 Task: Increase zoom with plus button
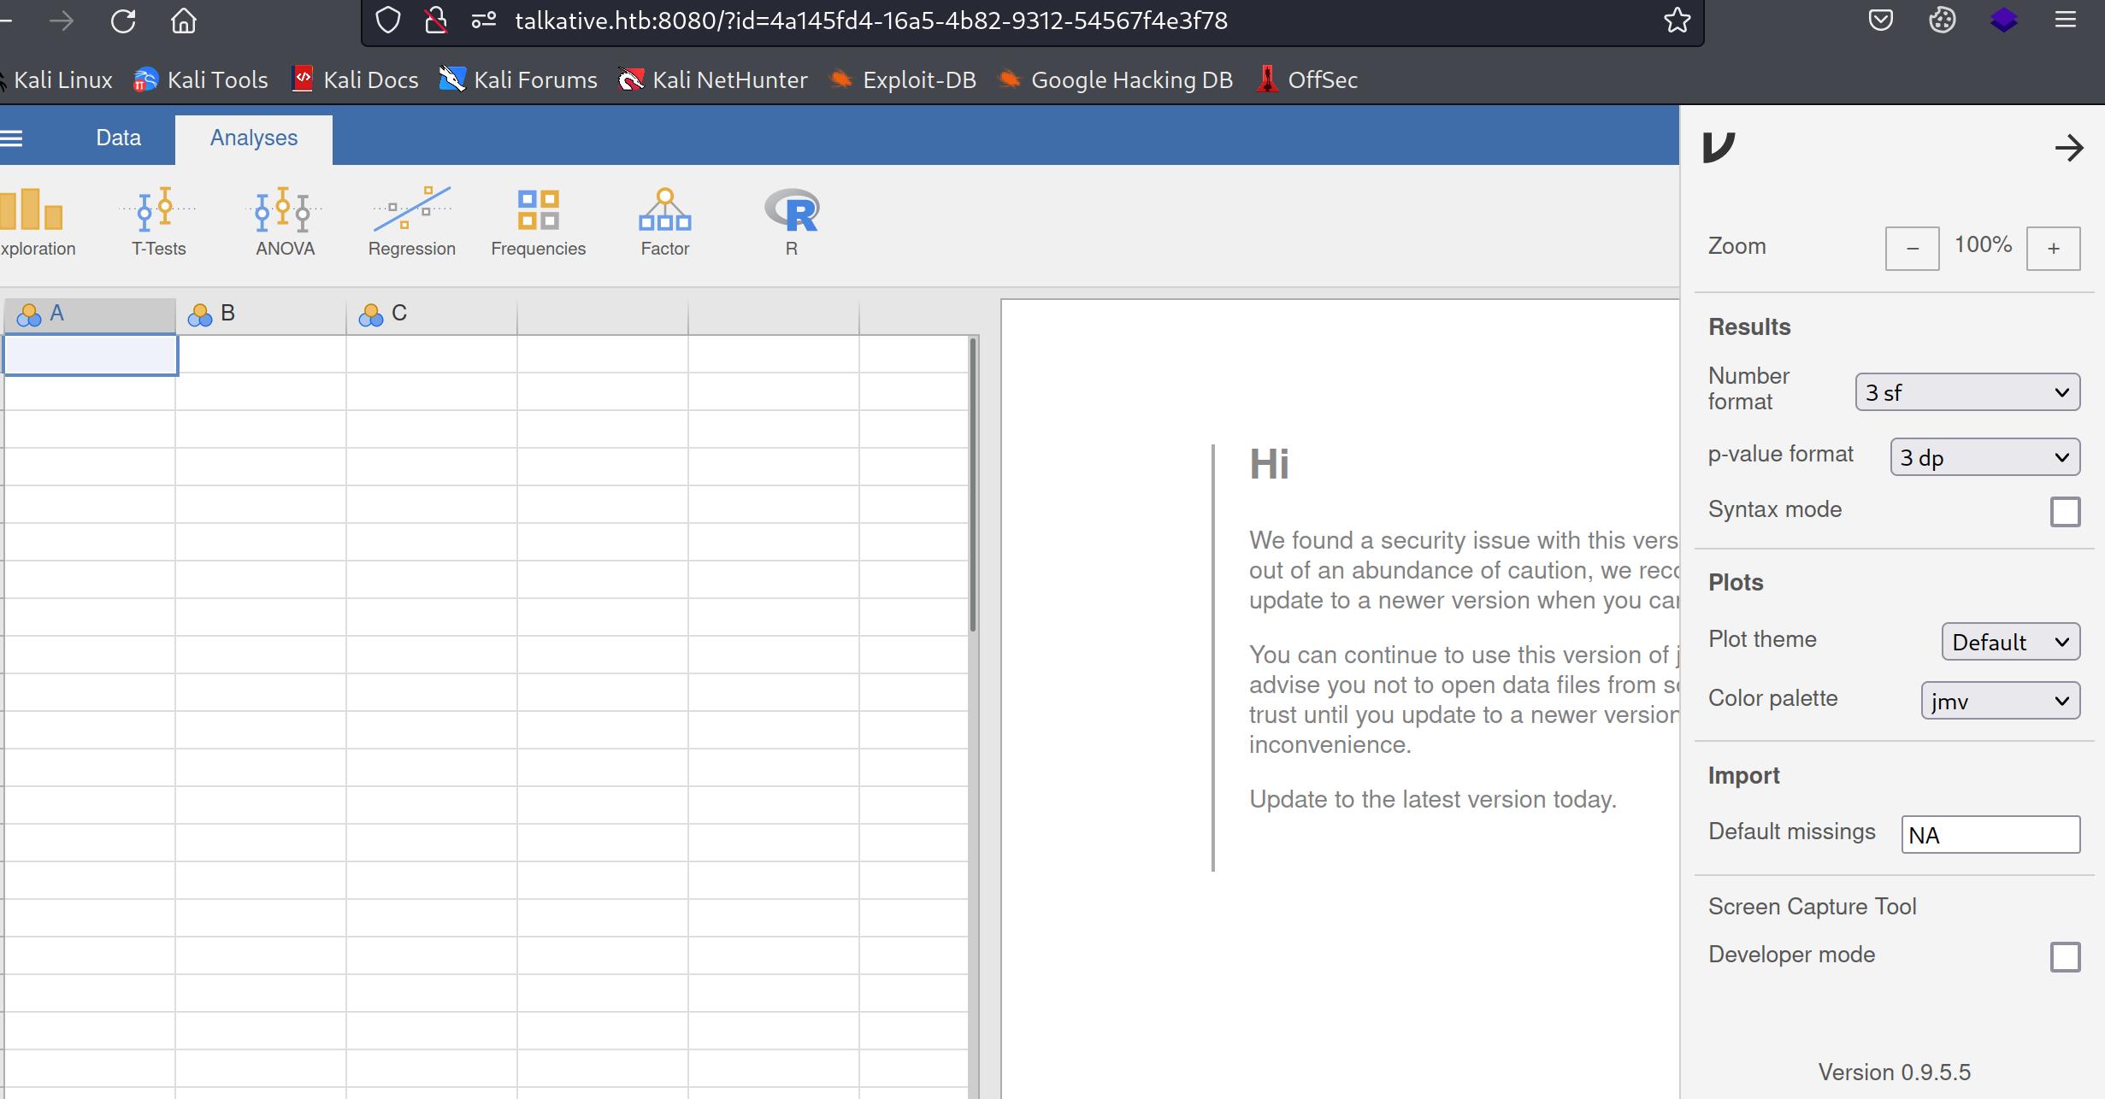tap(2053, 249)
